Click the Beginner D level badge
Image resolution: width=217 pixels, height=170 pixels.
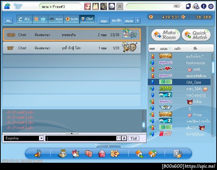pyautogui.click(x=166, y=63)
